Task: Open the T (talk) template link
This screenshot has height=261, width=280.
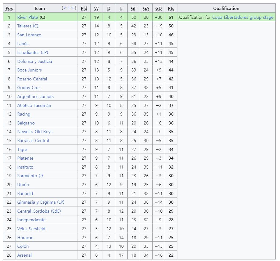Action: [x=69, y=8]
